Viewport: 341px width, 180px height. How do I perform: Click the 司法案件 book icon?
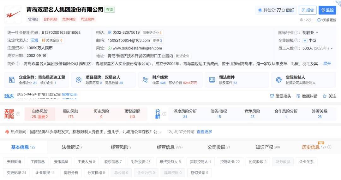pyautogui.click(x=212, y=80)
